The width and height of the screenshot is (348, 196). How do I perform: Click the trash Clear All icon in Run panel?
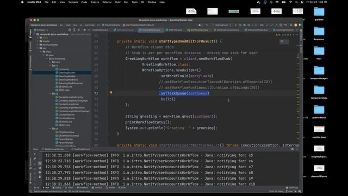point(40,177)
